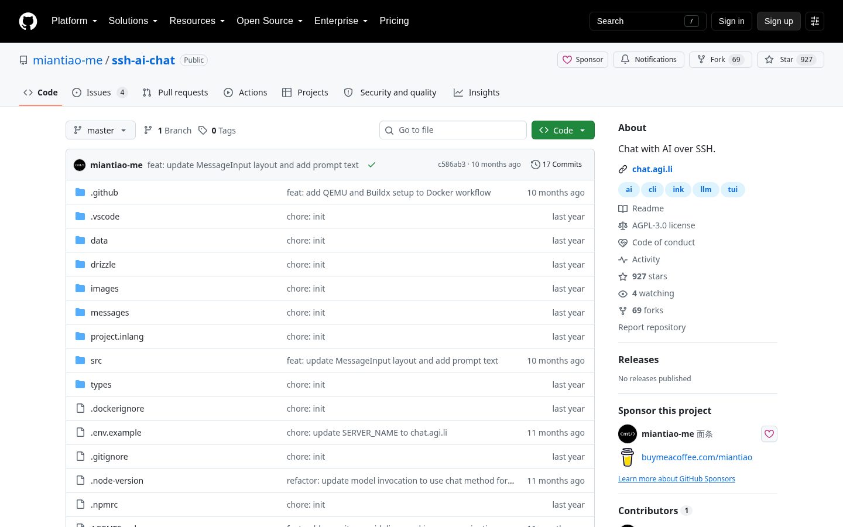The height and width of the screenshot is (527, 843).
Task: Open the drizzle folder
Action: 103,265
